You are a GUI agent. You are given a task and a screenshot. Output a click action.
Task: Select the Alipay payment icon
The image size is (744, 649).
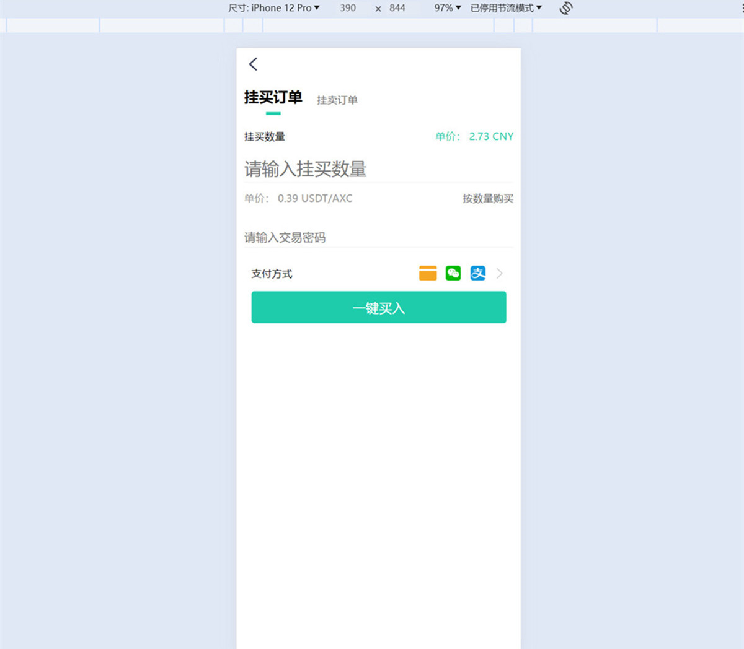(477, 273)
